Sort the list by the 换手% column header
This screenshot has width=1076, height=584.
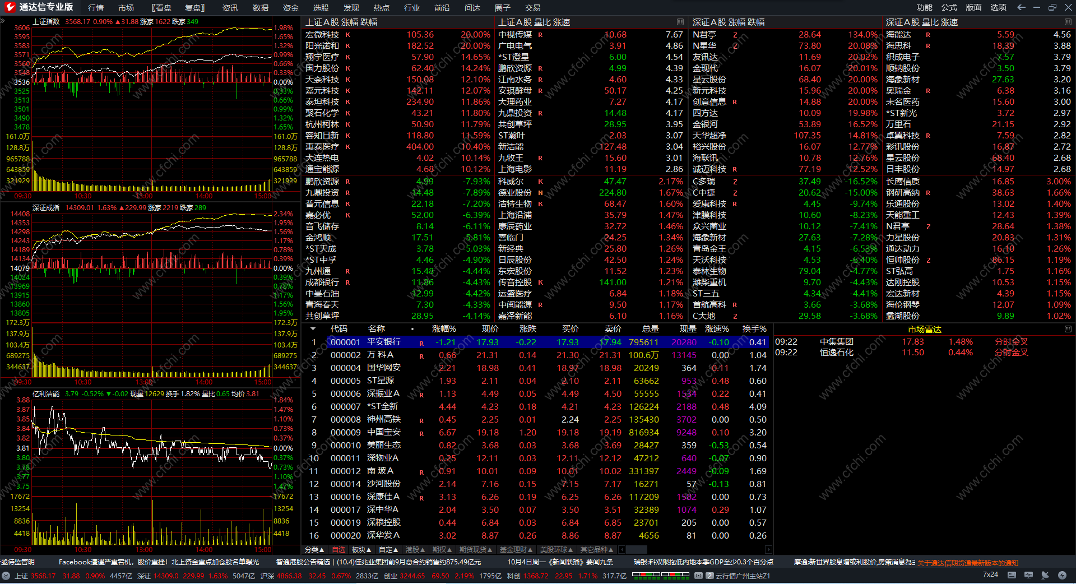click(x=754, y=329)
